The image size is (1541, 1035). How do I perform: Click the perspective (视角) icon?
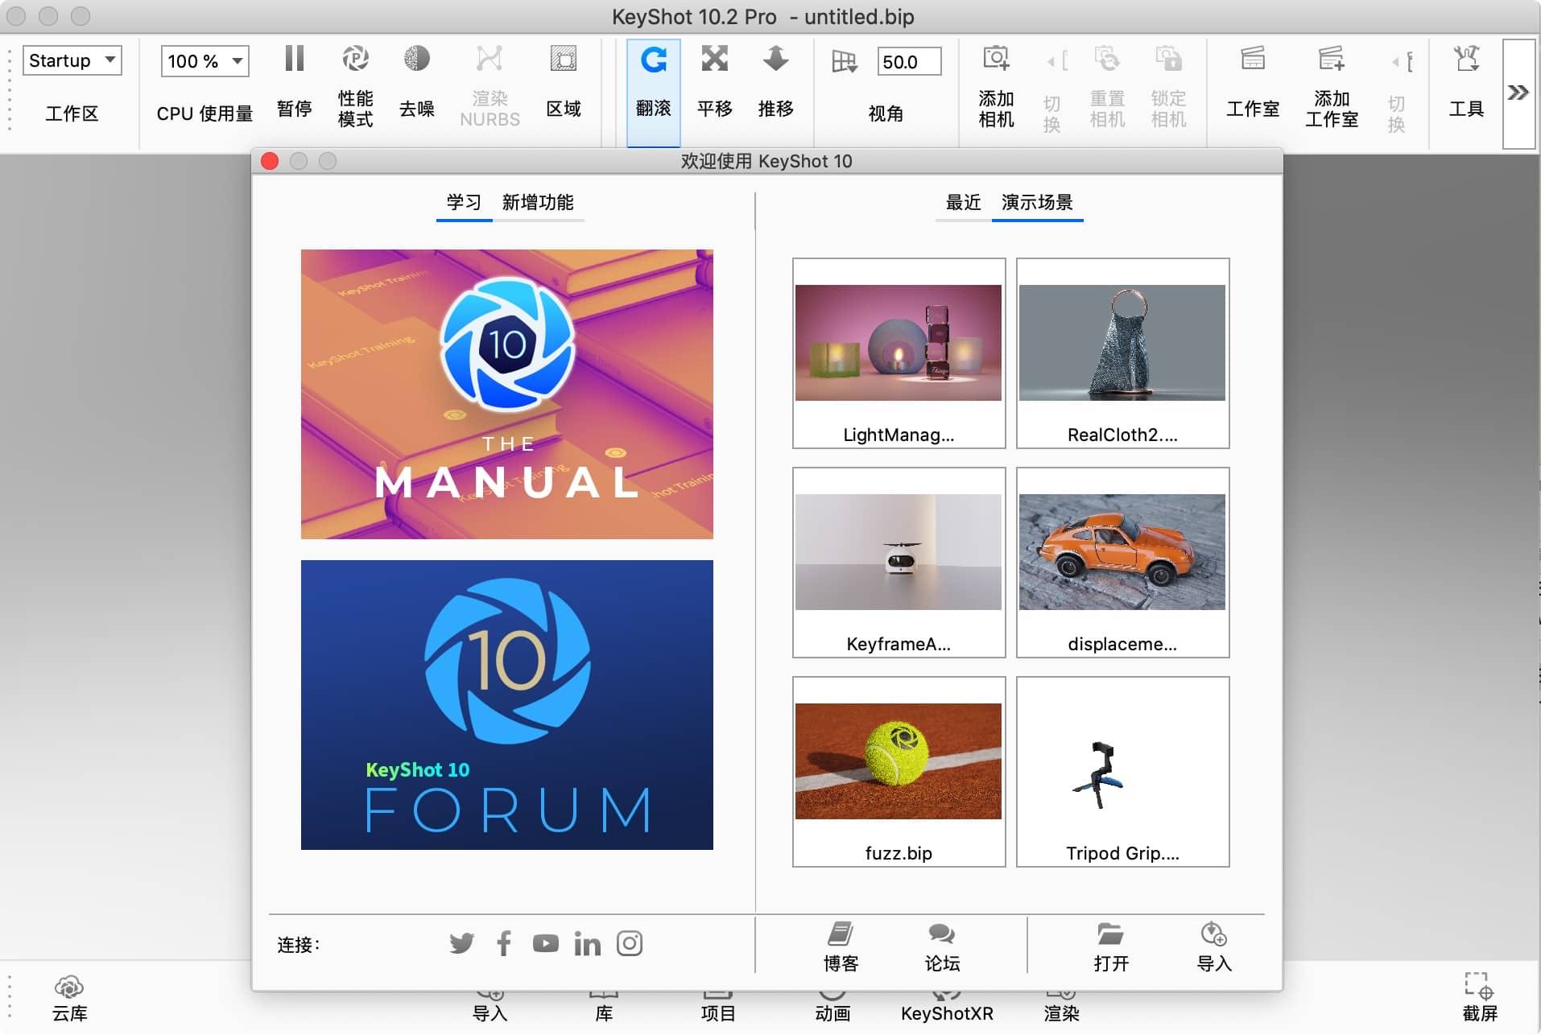844,61
